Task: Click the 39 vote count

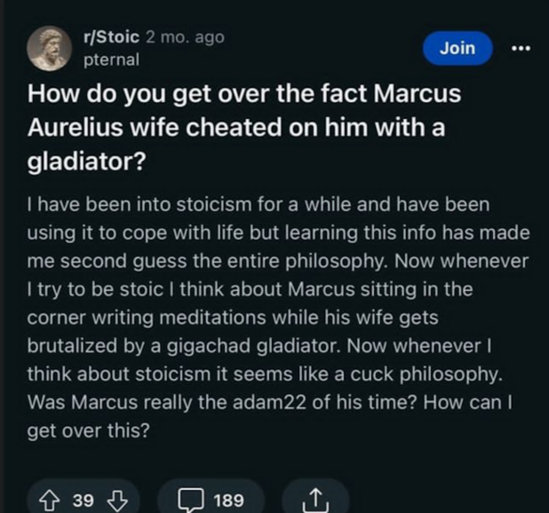Action: (84, 500)
